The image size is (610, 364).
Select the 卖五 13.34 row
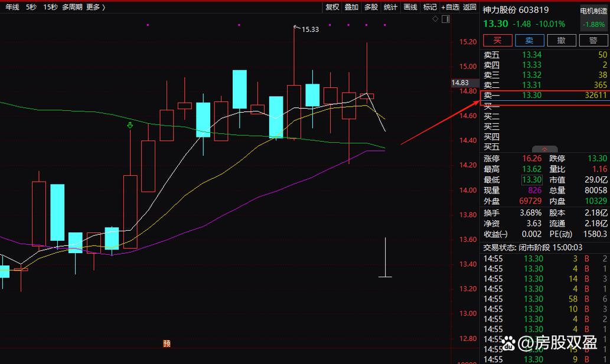point(544,55)
